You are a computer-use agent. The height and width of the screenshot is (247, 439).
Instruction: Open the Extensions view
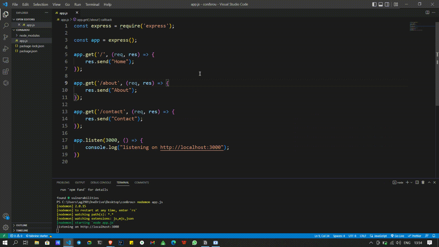pos(6,71)
